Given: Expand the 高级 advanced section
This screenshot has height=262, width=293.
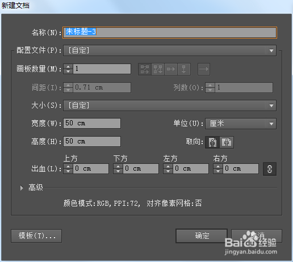Looking at the screenshot, I should [x=22, y=188].
